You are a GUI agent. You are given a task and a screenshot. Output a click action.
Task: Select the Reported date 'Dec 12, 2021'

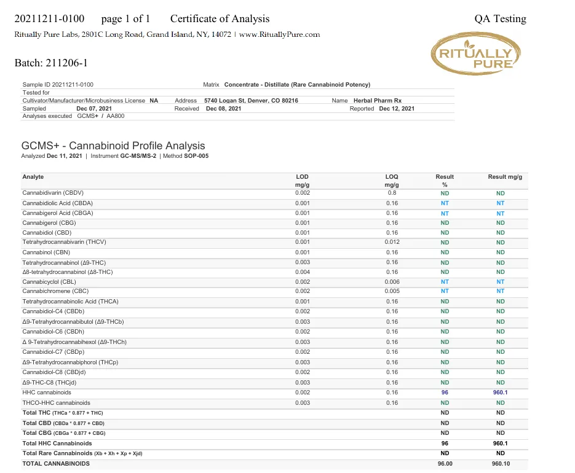click(x=397, y=109)
